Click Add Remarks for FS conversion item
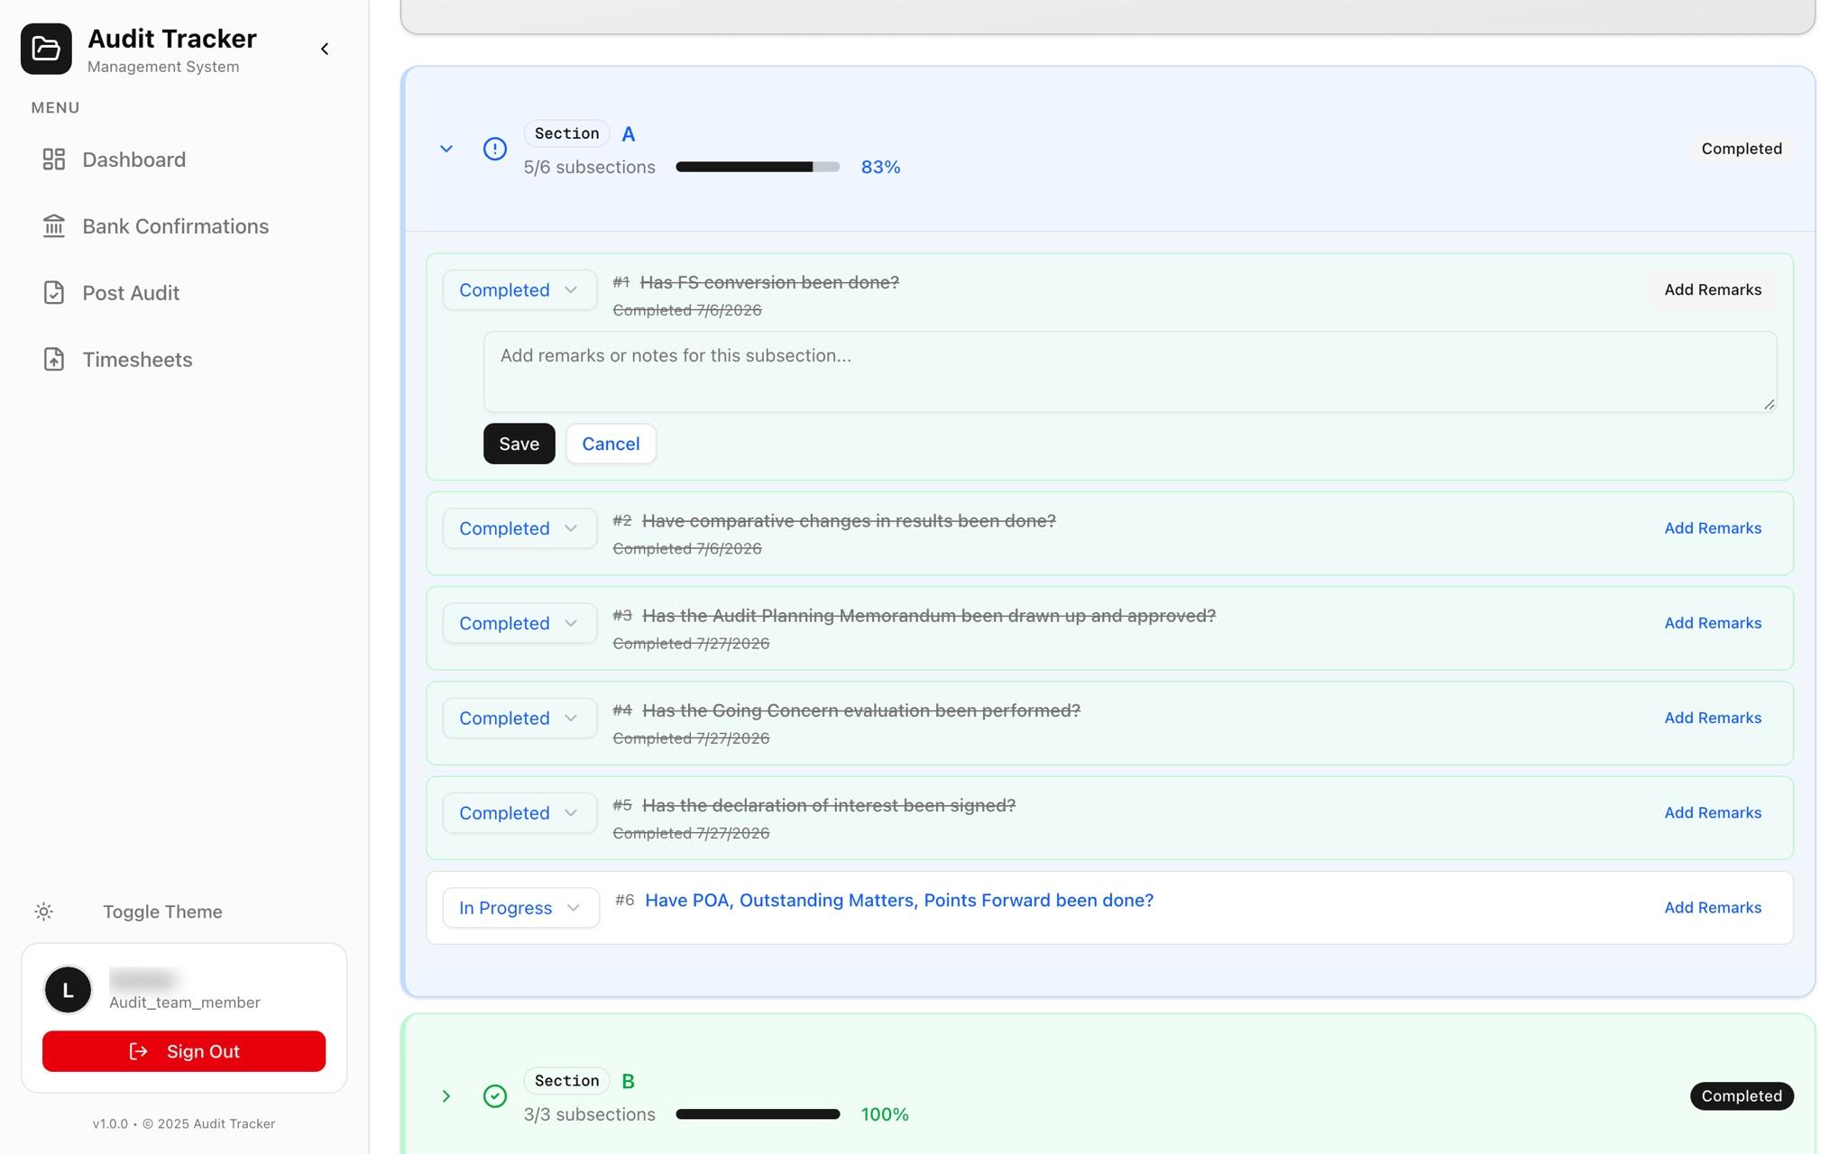 (x=1713, y=290)
